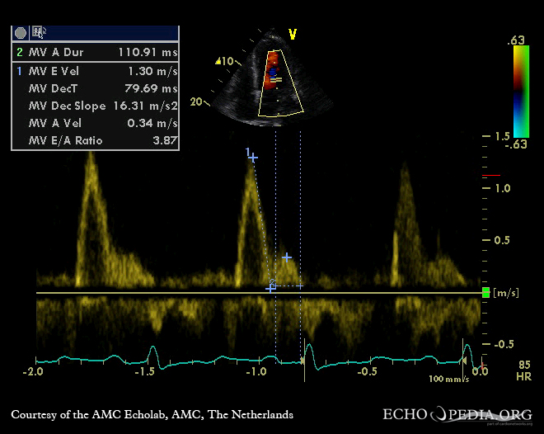Click the worksheet icon in measurement panel header
The height and width of the screenshot is (434, 544).
point(38,33)
